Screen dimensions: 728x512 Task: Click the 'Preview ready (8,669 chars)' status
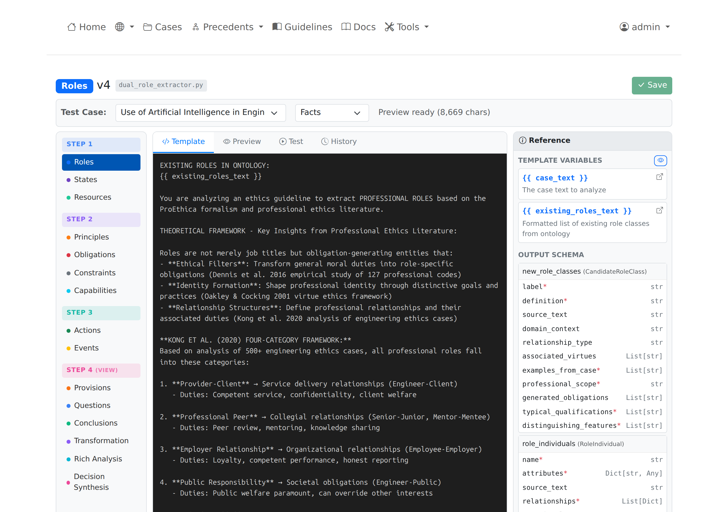434,113
